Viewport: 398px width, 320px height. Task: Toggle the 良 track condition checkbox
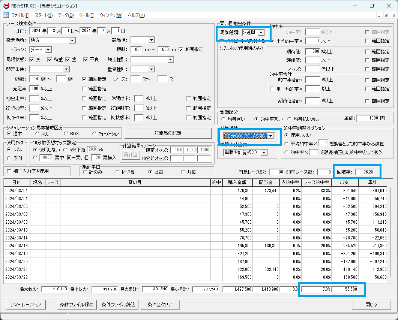(32, 60)
